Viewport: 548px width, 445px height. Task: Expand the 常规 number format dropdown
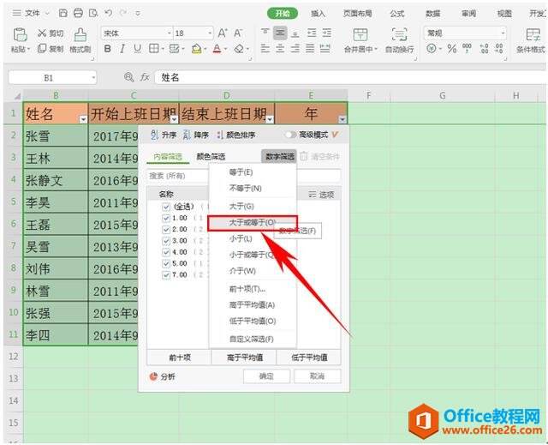pyautogui.click(x=466, y=33)
